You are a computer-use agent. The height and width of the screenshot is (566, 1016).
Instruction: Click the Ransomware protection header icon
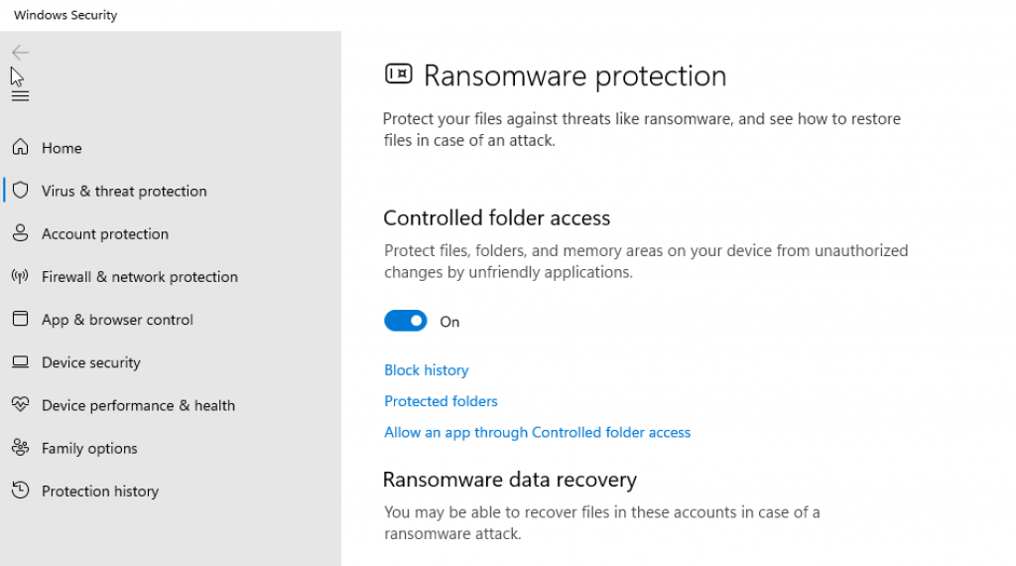398,73
